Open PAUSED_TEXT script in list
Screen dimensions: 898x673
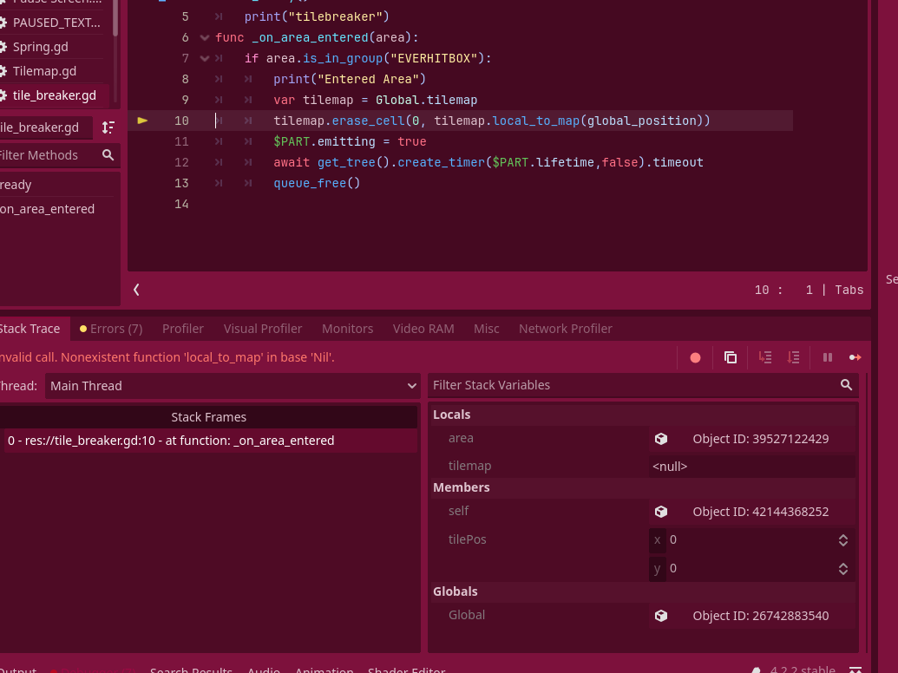(x=56, y=23)
